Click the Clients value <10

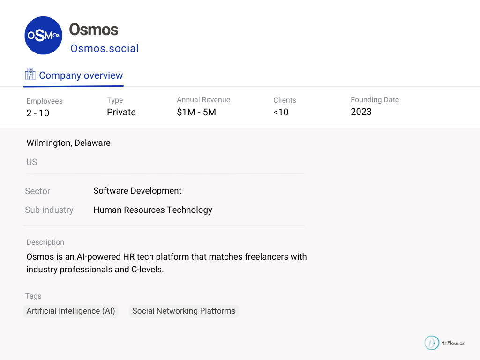point(281,112)
